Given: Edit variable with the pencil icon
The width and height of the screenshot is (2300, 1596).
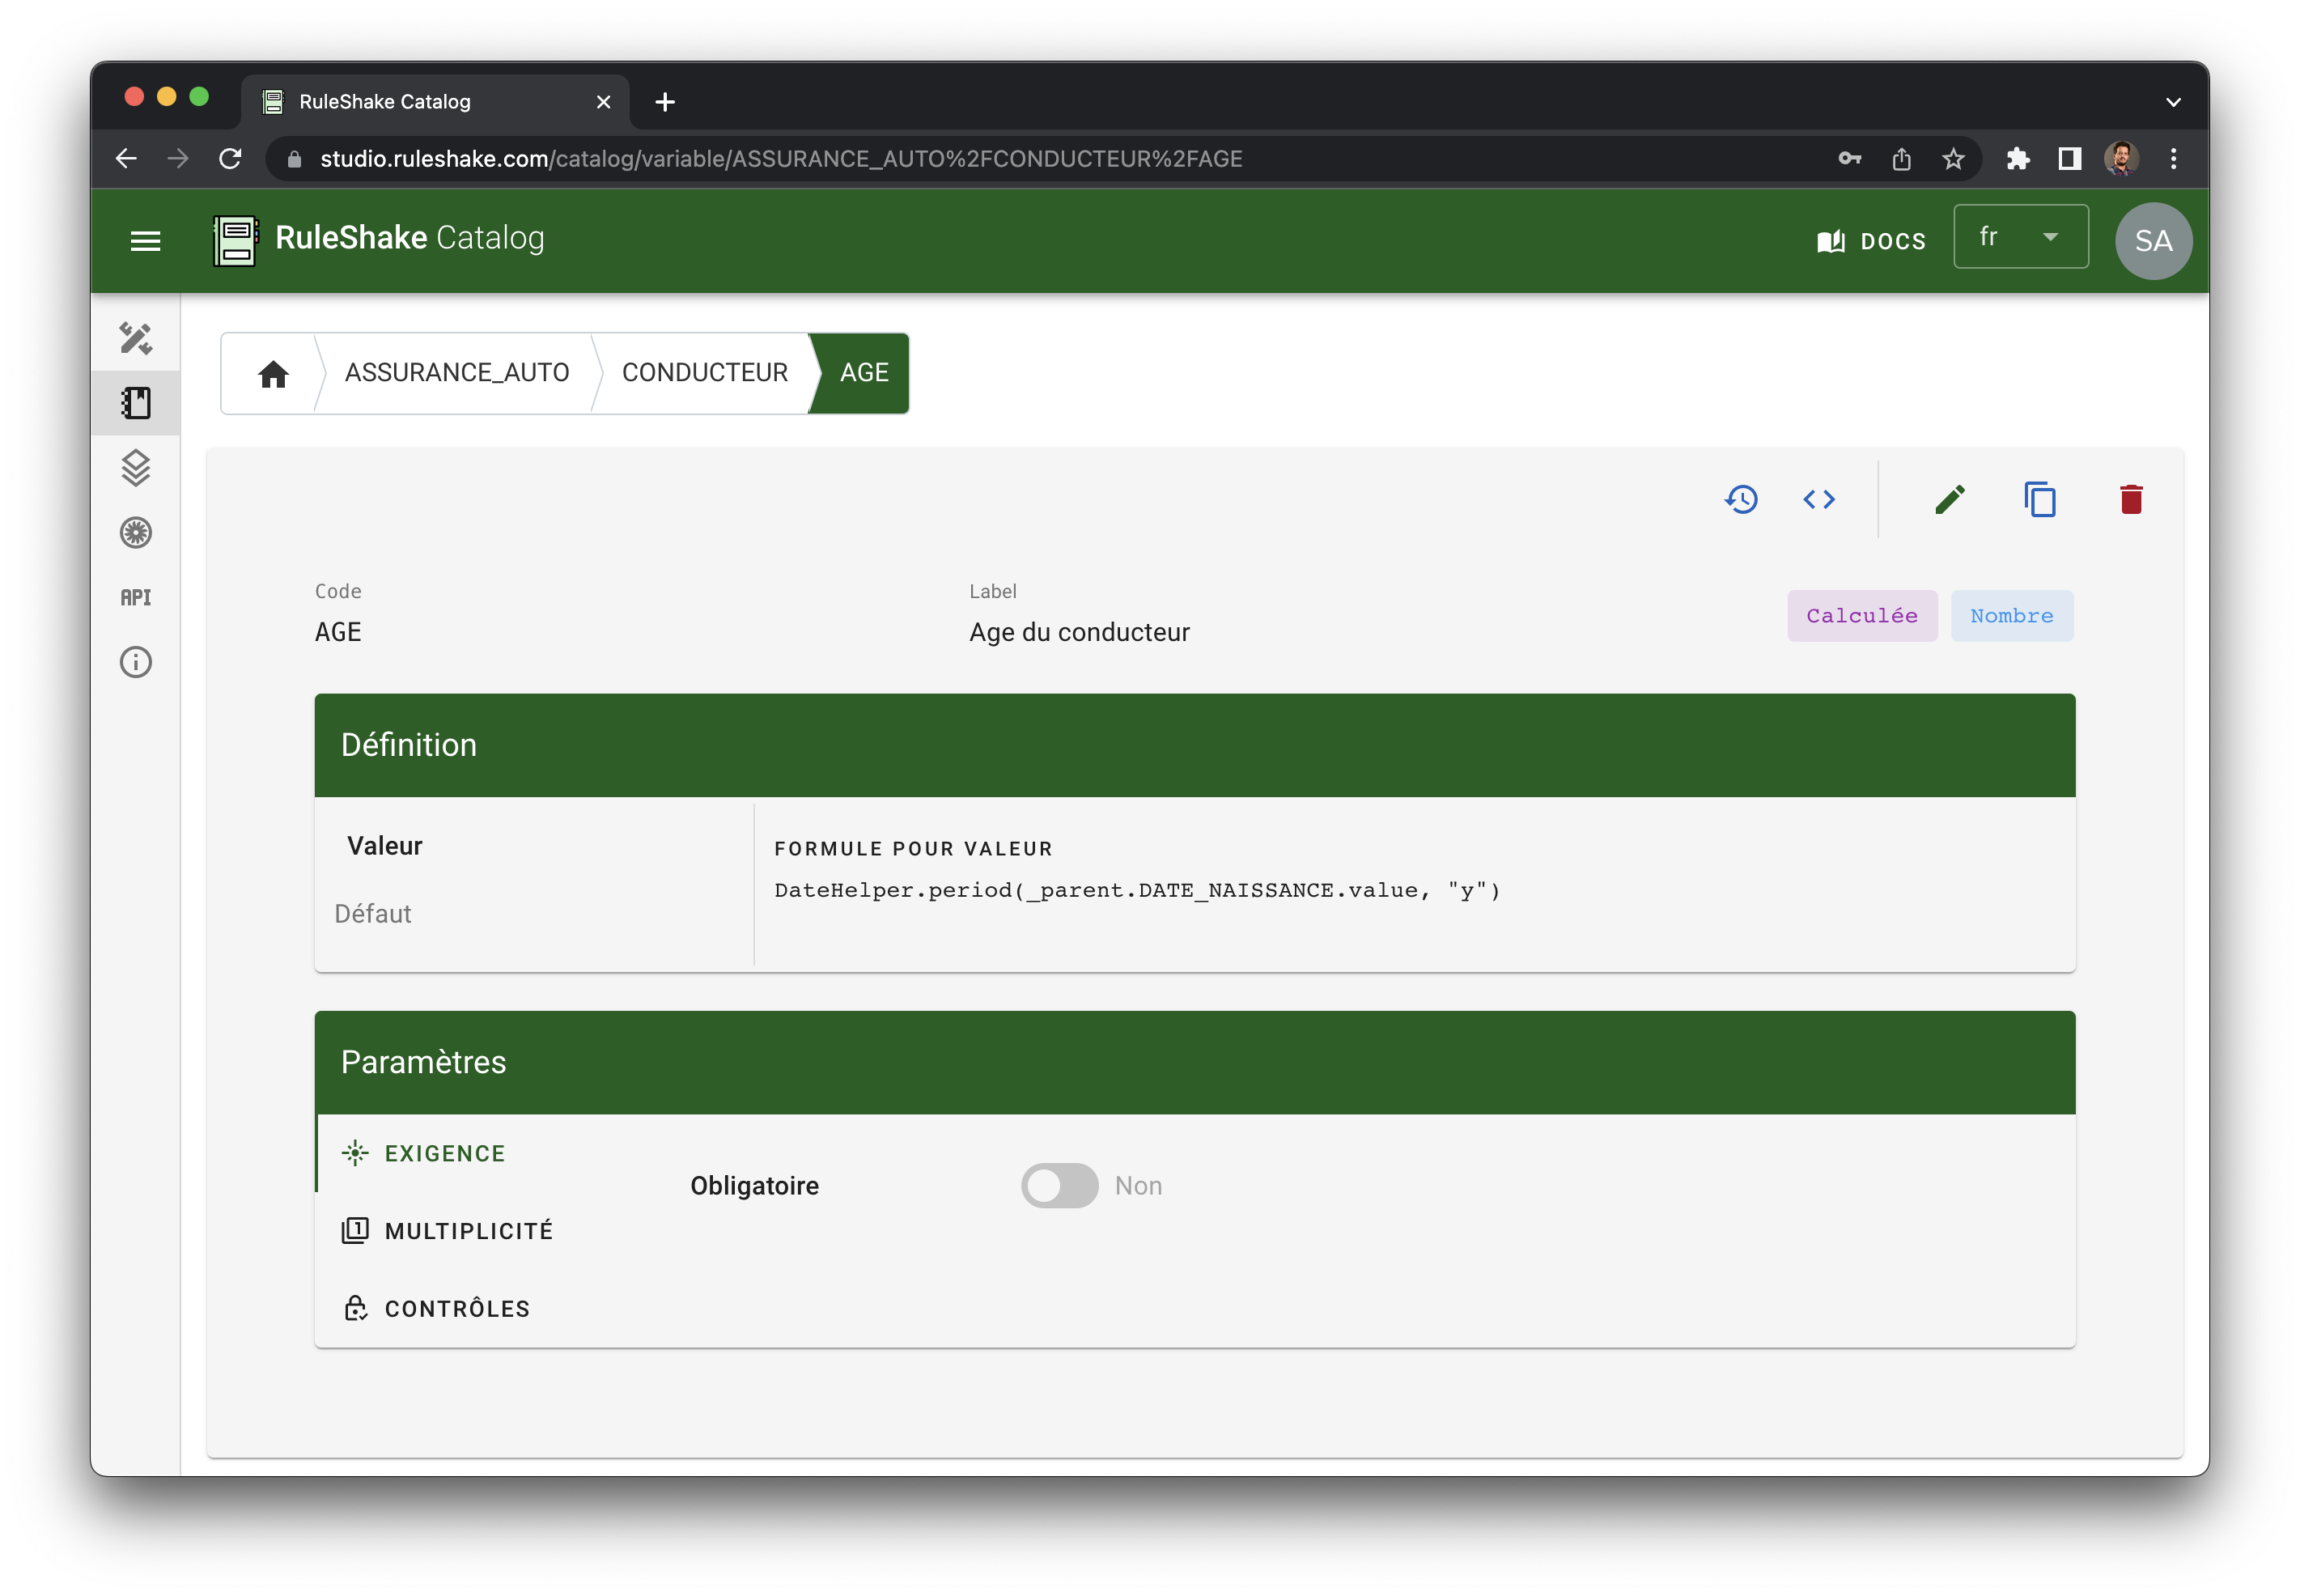Looking at the screenshot, I should (x=1950, y=499).
